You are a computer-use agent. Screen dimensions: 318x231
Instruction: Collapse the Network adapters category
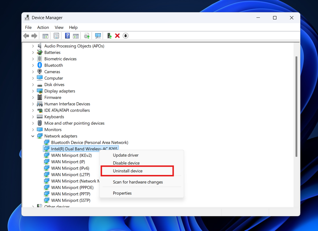[33, 136]
